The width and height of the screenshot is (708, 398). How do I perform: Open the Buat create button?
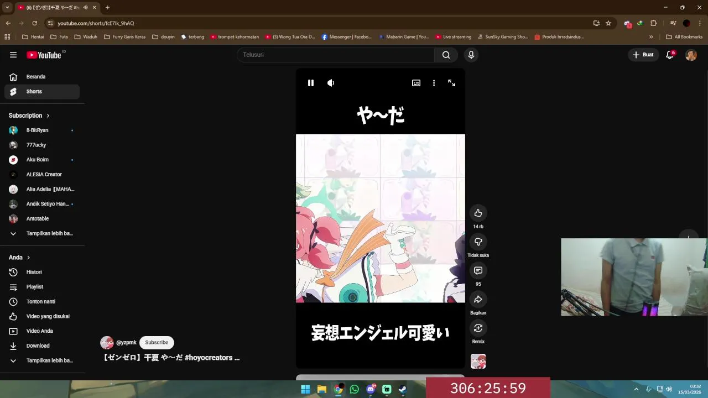(643, 55)
